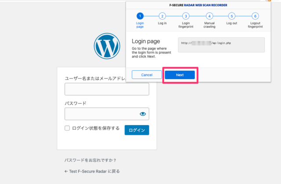This screenshot has width=281, height=184.
Task: Focus the パスワード input field
Action: pyautogui.click(x=101, y=114)
